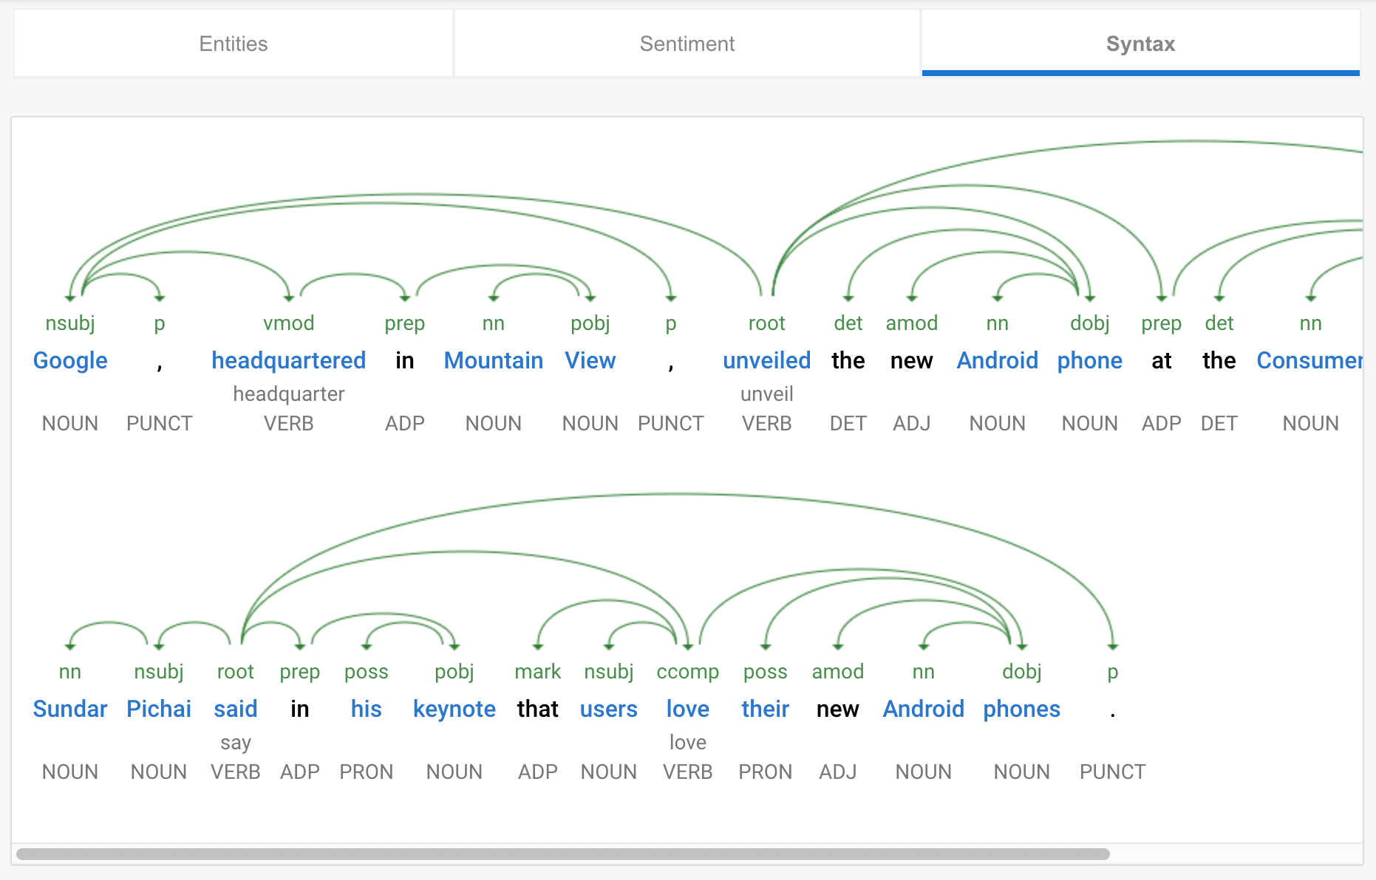The image size is (1376, 880).
Task: Click the 'Android' token in second sentence
Action: point(923,709)
